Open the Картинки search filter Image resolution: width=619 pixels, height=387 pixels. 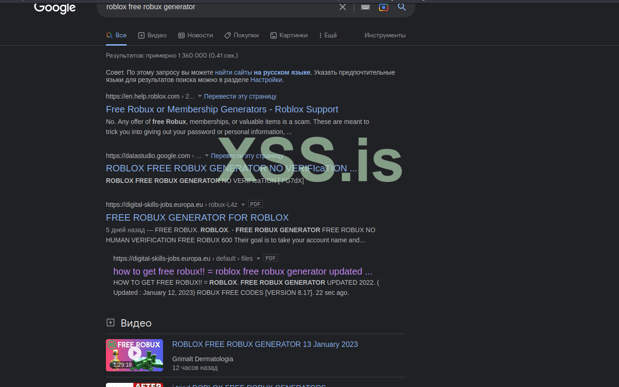pos(289,35)
